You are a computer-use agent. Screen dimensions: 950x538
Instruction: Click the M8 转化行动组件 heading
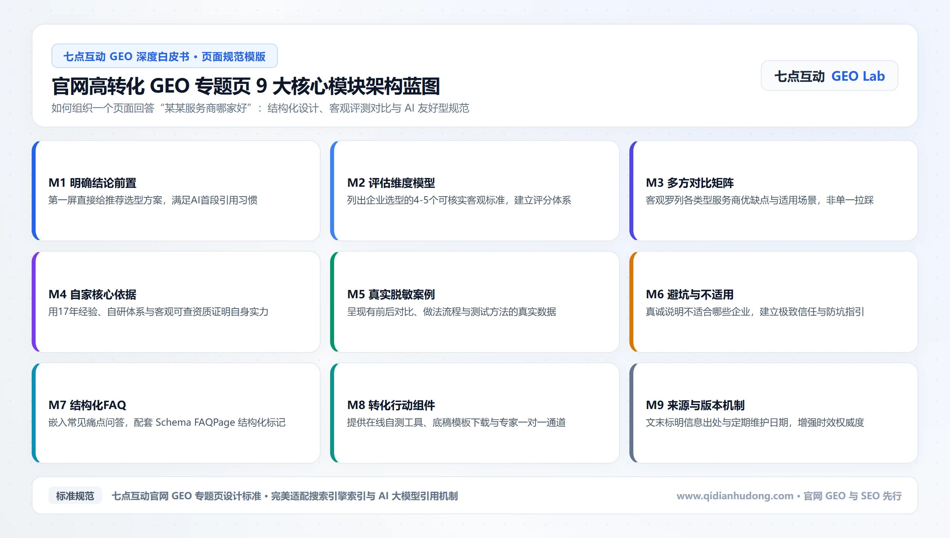pos(391,405)
